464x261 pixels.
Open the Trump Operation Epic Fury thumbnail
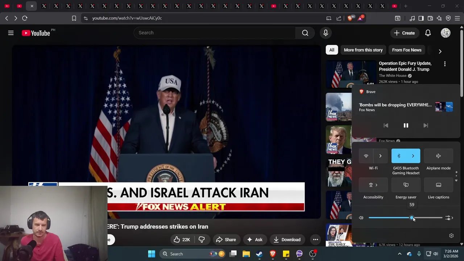point(351,74)
